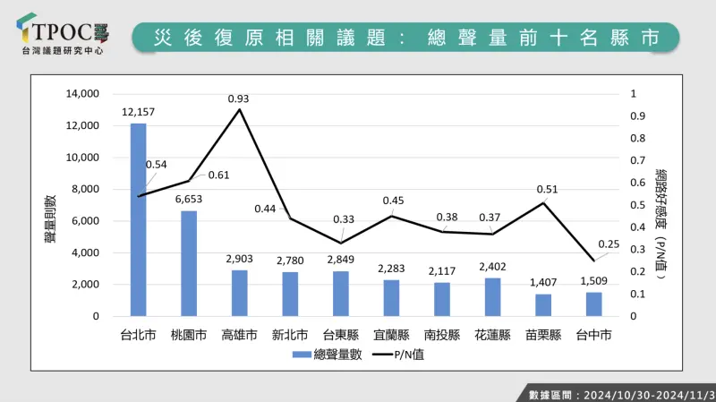The height and width of the screenshot is (402, 716).
Task: Click the 2,903 data label
Action: tap(239, 259)
